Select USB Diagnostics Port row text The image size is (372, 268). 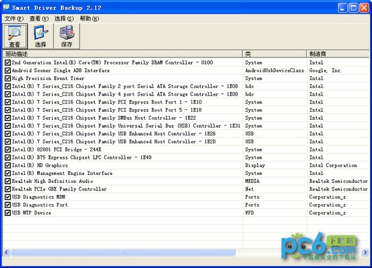(40, 205)
